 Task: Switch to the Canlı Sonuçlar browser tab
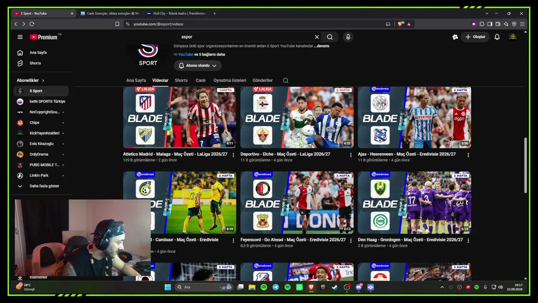110,13
